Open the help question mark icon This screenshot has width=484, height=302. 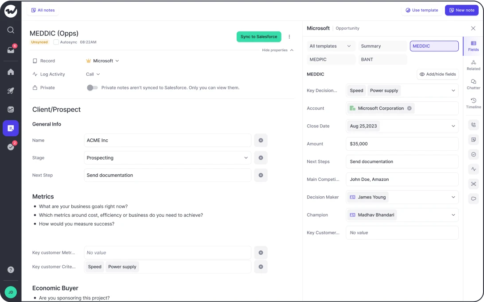coord(11,270)
